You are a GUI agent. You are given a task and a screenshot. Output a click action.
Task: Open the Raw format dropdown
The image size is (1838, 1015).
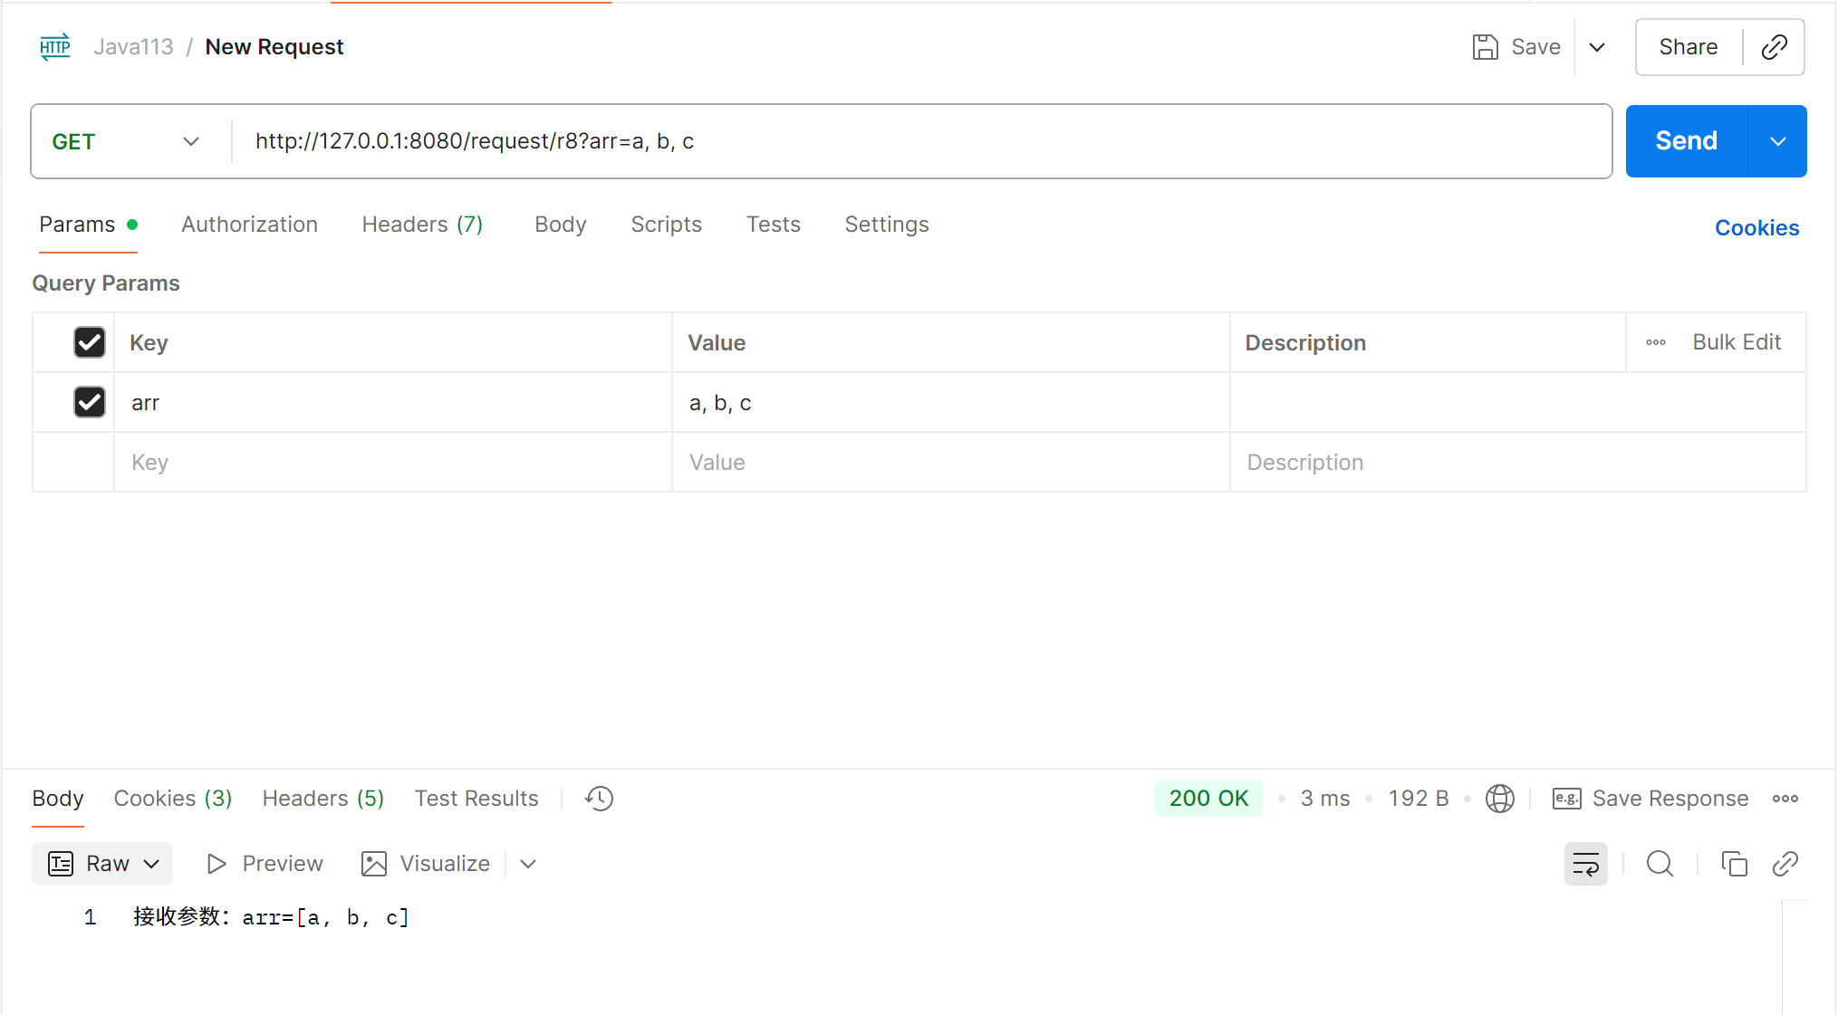(x=103, y=864)
